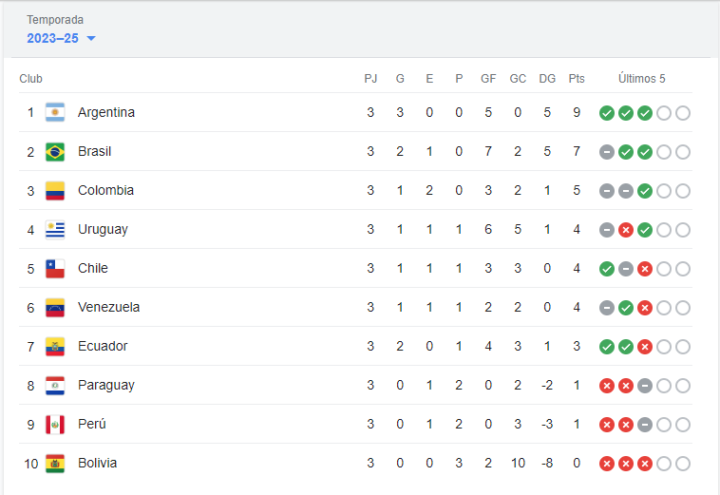Click the Chile flag icon
720x495 pixels.
pyautogui.click(x=55, y=269)
